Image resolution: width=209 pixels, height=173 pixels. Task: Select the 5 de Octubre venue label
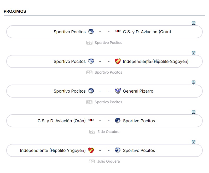tap(108, 132)
